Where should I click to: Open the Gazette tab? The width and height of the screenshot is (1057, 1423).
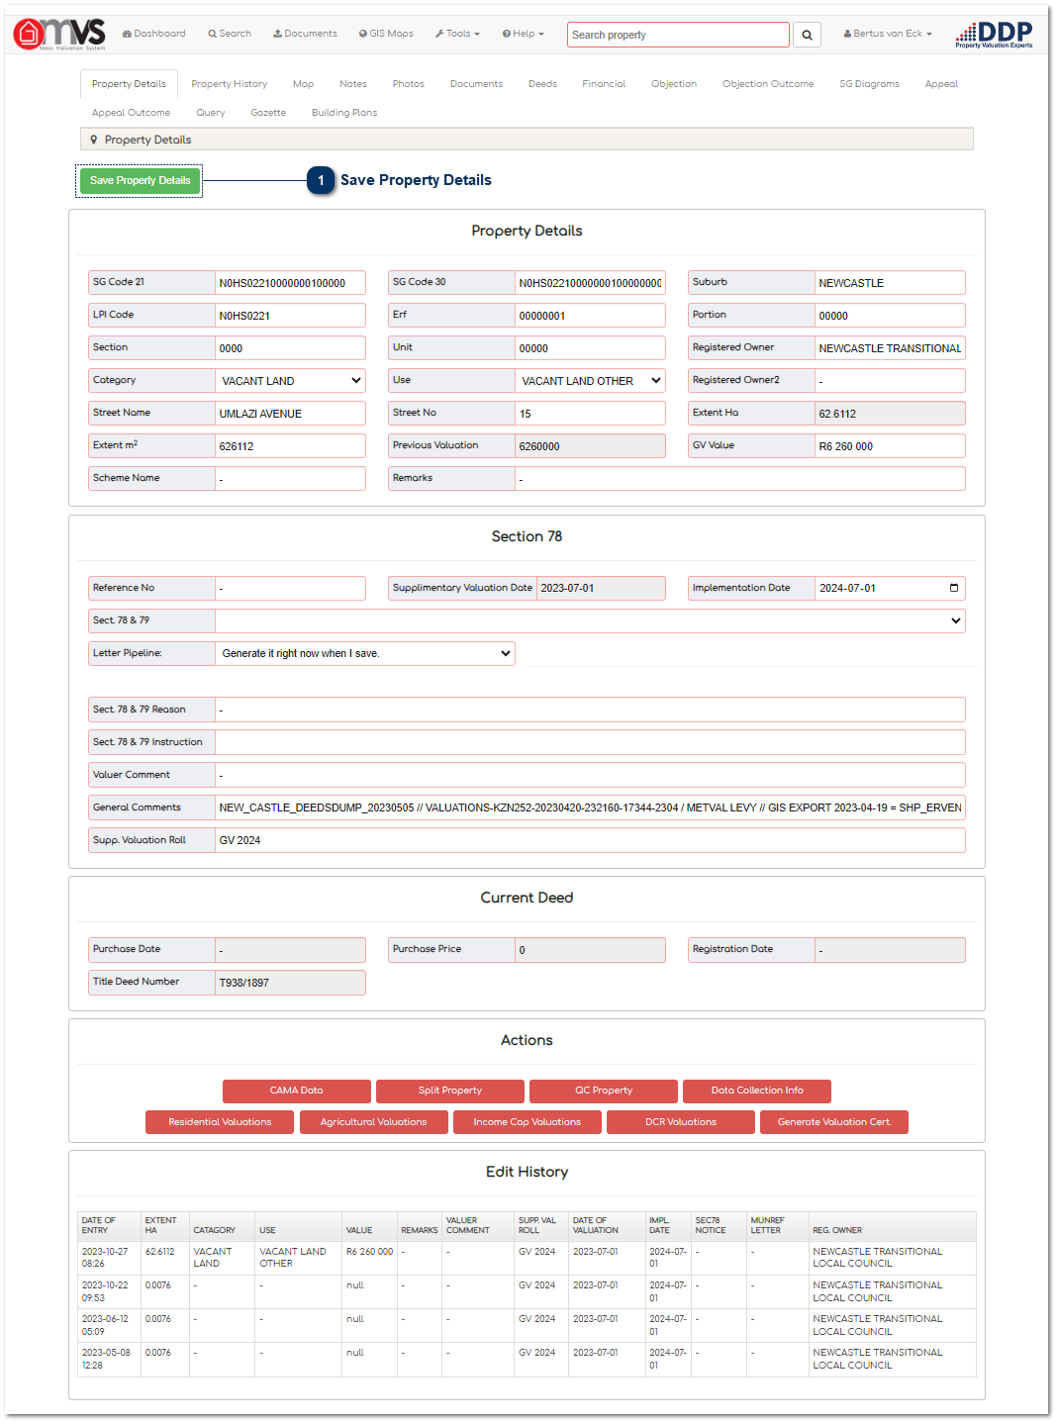tap(268, 113)
